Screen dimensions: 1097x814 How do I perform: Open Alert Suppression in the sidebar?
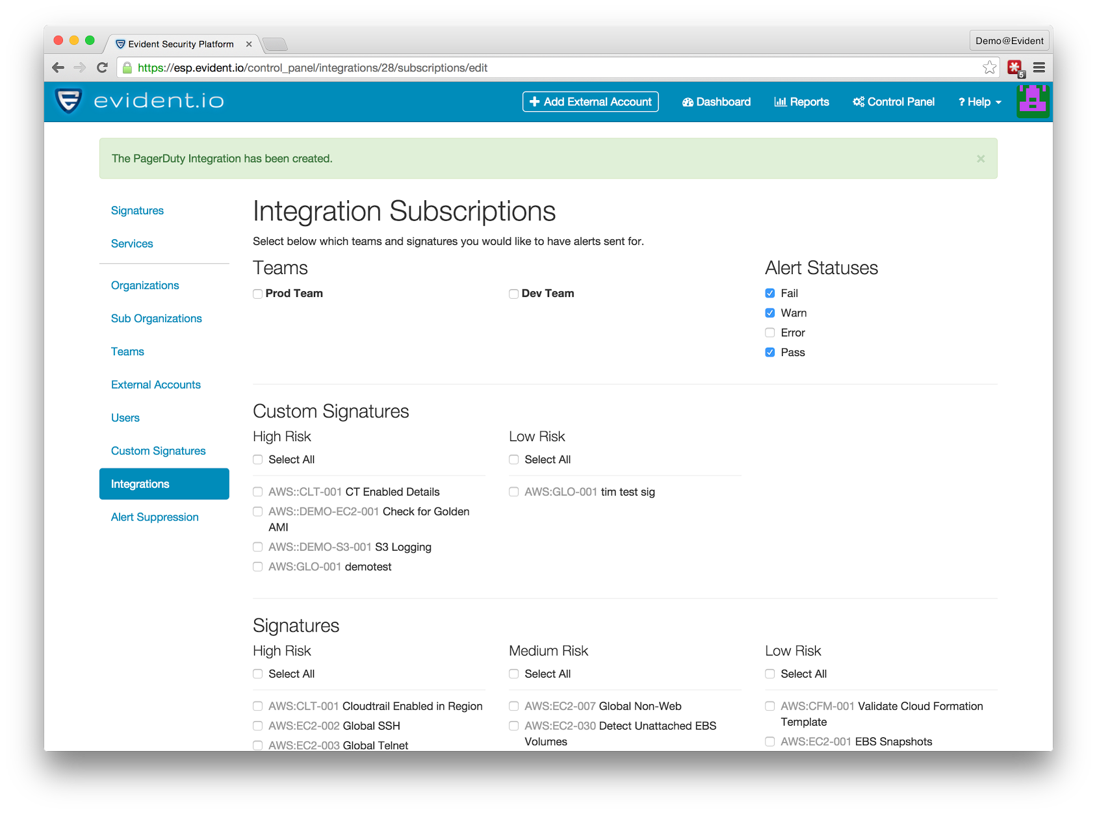pos(155,517)
